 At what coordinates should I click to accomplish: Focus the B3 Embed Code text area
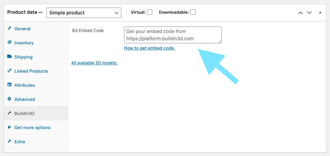pyautogui.click(x=173, y=35)
